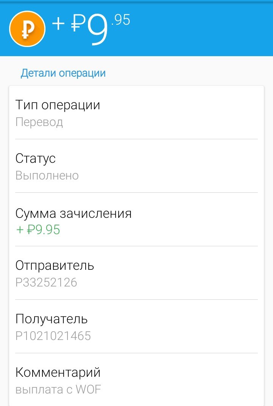Click the Комментарий label
This screenshot has width=273, height=406.
pyautogui.click(x=58, y=372)
